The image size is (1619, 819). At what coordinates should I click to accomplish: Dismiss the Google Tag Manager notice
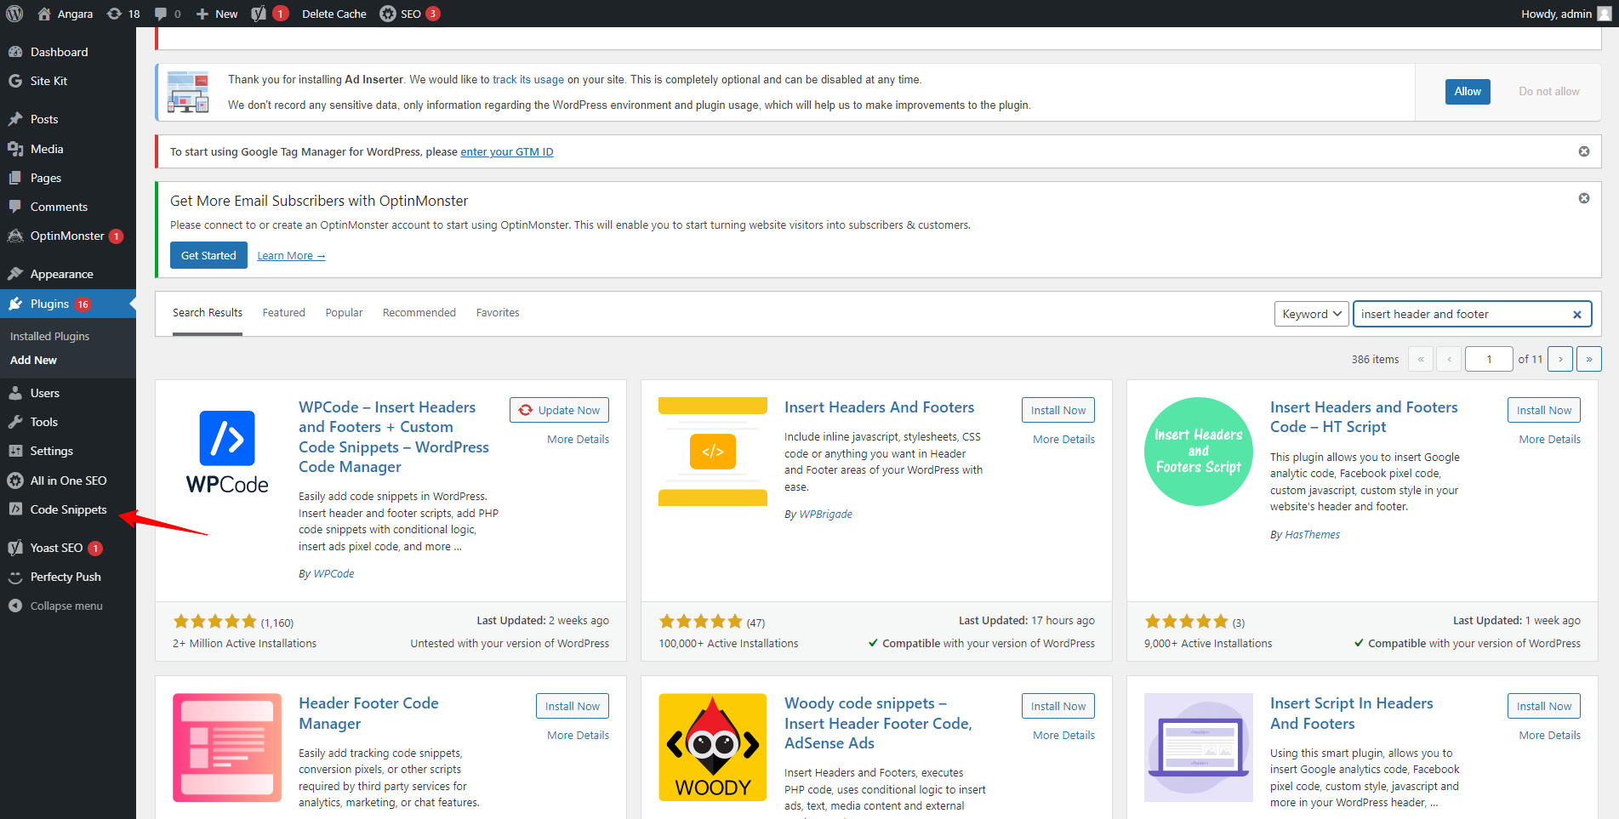[1584, 151]
